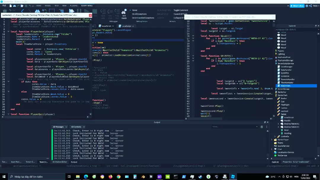320x180 pixels.
Task: Click the Add Watch debugger icon
Action: tap(124, 14)
